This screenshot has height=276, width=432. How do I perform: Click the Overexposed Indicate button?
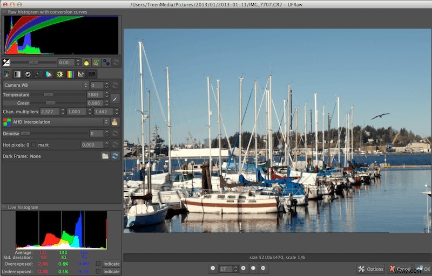[x=111, y=264]
